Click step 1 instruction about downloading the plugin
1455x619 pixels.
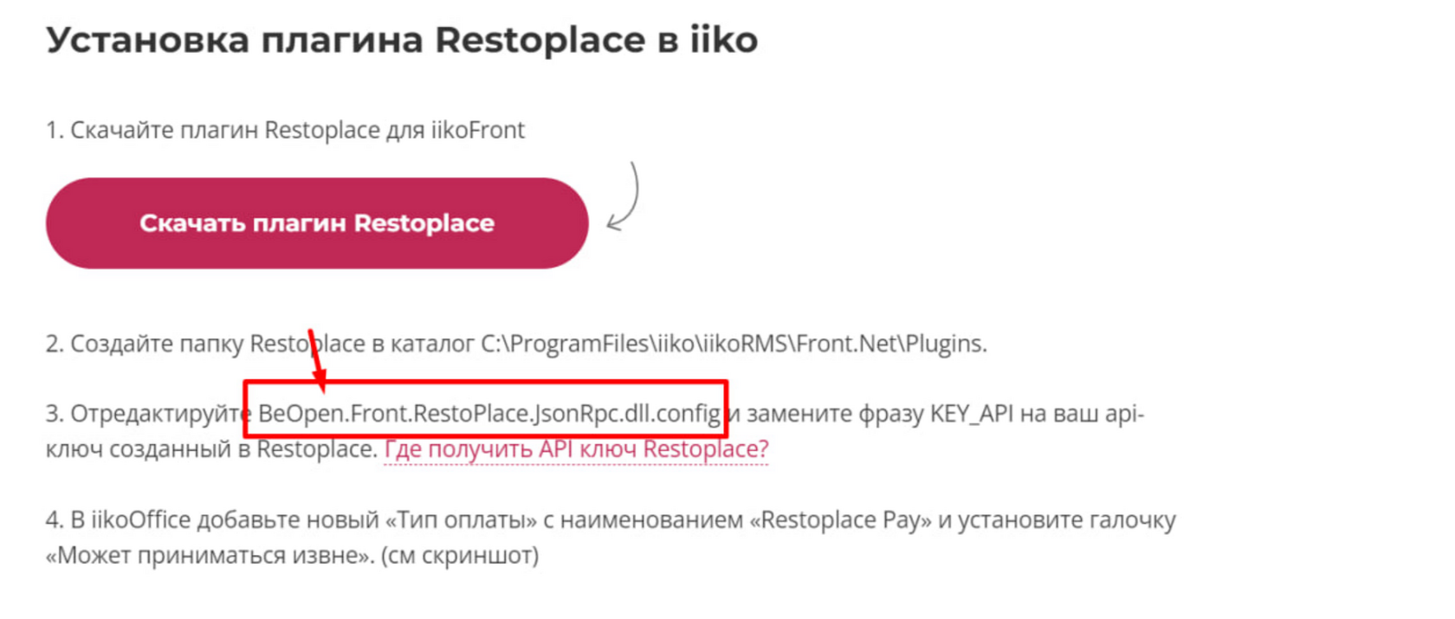(x=286, y=129)
